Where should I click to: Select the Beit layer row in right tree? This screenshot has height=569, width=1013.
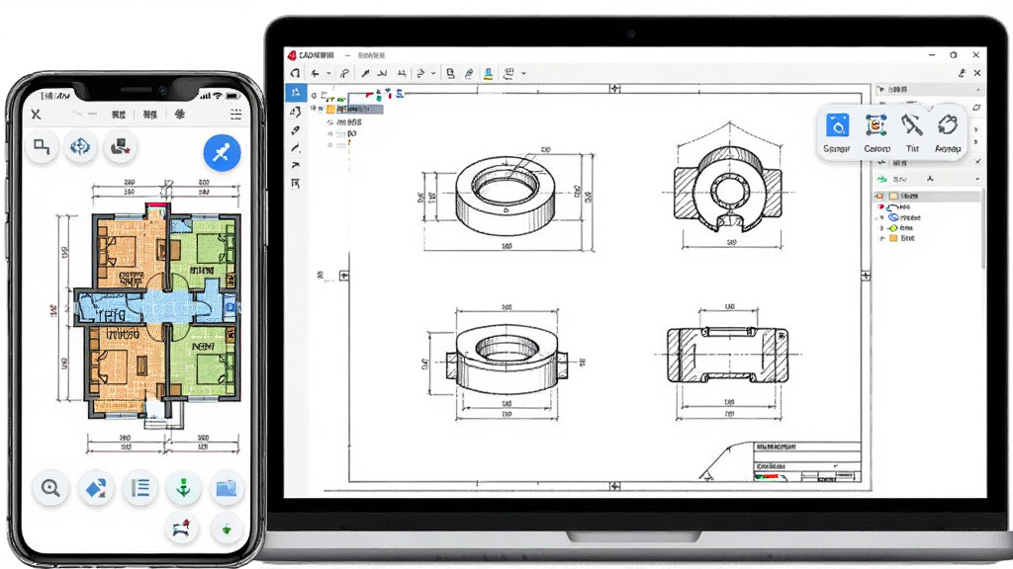902,238
